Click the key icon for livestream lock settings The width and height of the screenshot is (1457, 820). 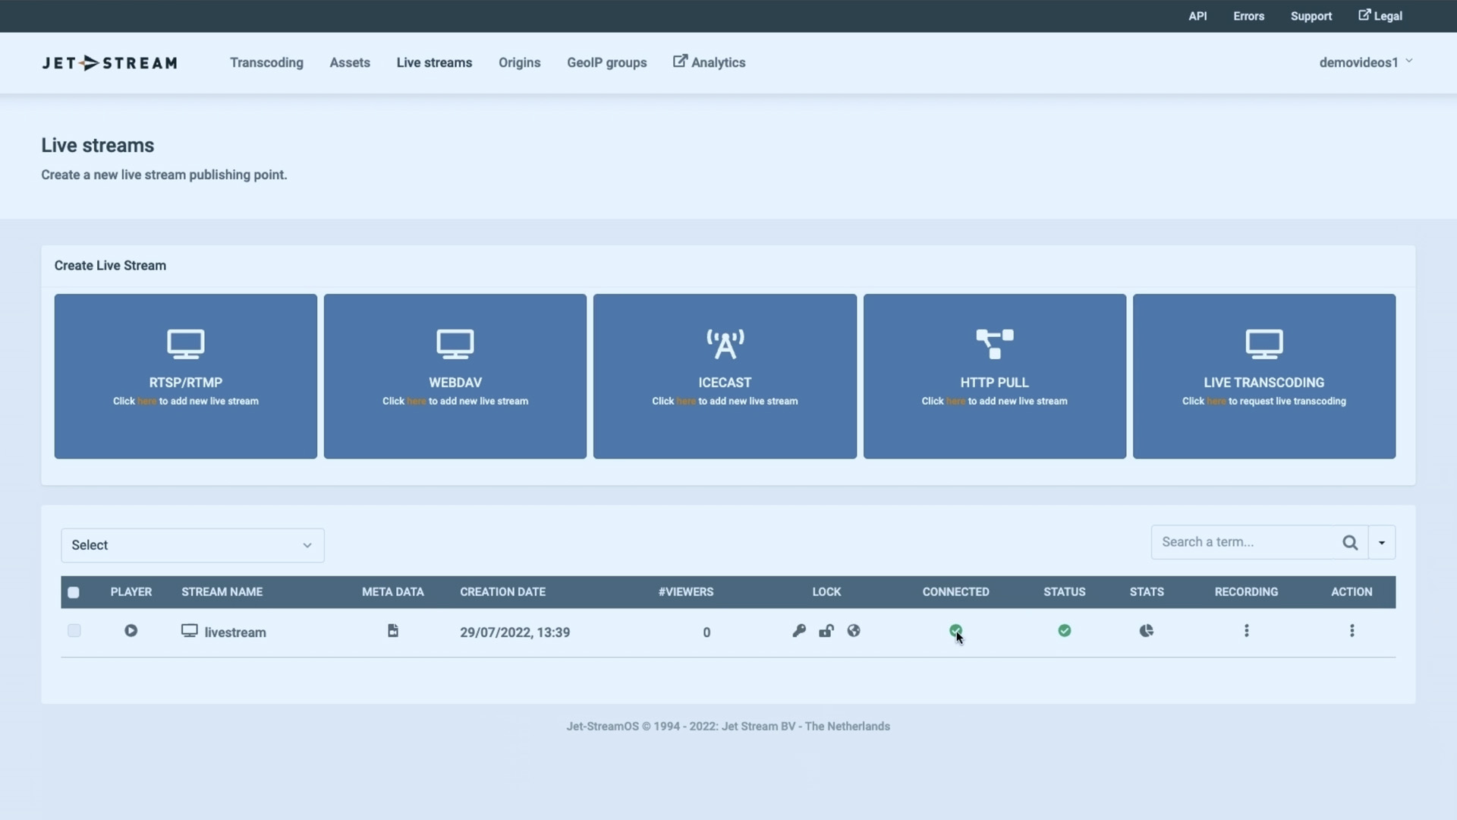coord(798,631)
